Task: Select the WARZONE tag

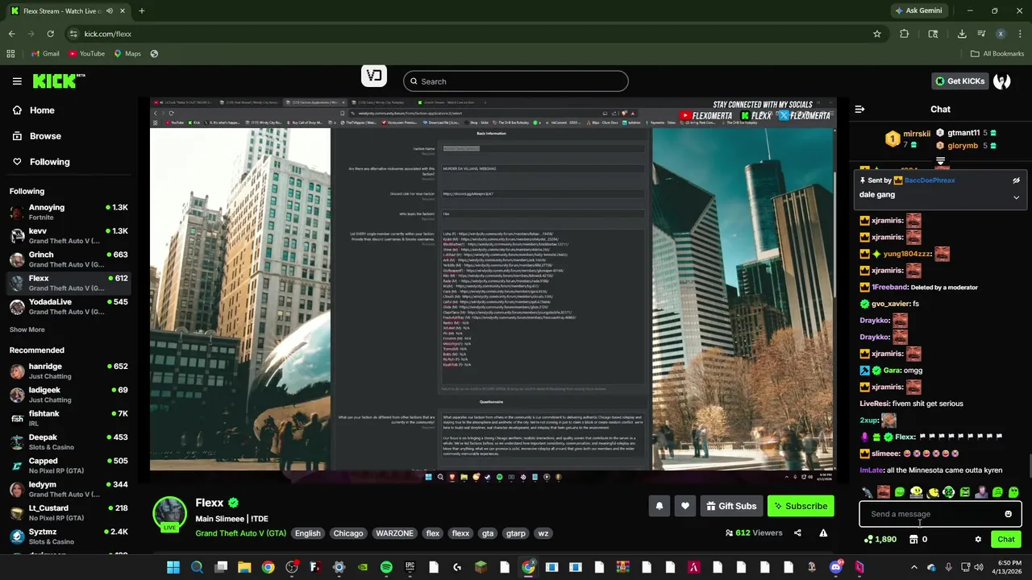Action: (x=394, y=533)
